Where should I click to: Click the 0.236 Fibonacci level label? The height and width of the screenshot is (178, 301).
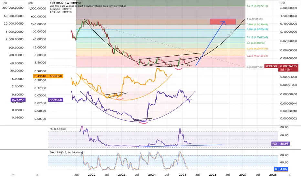coord(257,56)
